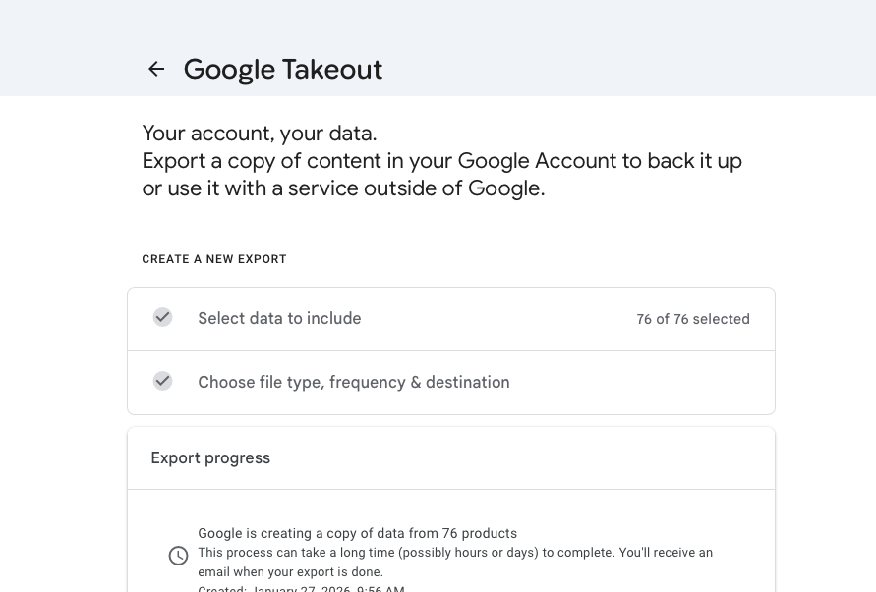Click the clock icon in Export progress
This screenshot has height=592, width=876.
[x=178, y=556]
